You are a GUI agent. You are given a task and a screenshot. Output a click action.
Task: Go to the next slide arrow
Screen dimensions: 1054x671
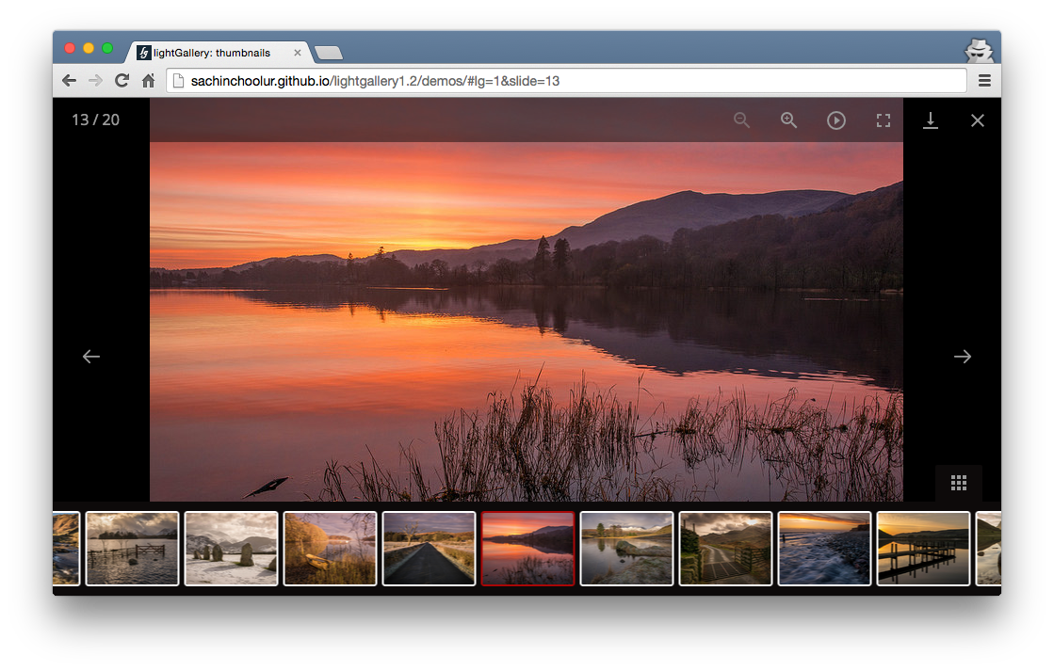(x=962, y=357)
